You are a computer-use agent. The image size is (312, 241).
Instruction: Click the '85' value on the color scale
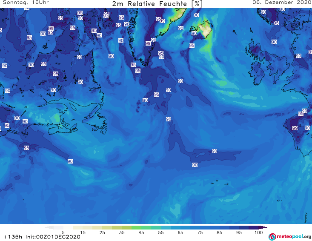click(x=220, y=232)
